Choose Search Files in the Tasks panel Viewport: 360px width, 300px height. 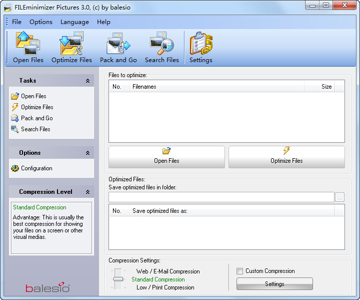(x=35, y=129)
